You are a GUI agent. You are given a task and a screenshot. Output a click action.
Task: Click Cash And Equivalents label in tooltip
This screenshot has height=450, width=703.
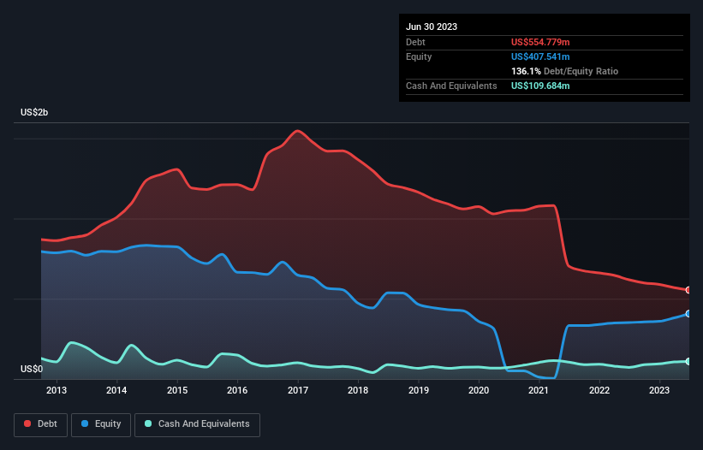coord(451,86)
